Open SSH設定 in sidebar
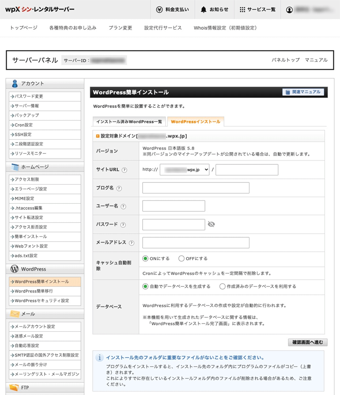Screen dimensions: 340x395 tap(45, 134)
